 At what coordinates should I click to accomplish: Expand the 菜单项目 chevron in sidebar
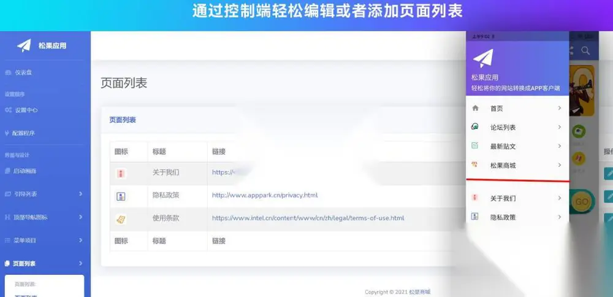tap(80, 240)
